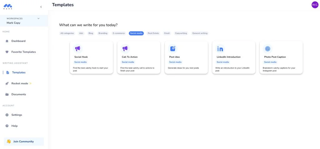Click the Documents folder icon
320x149 pixels.
[x=7, y=94]
